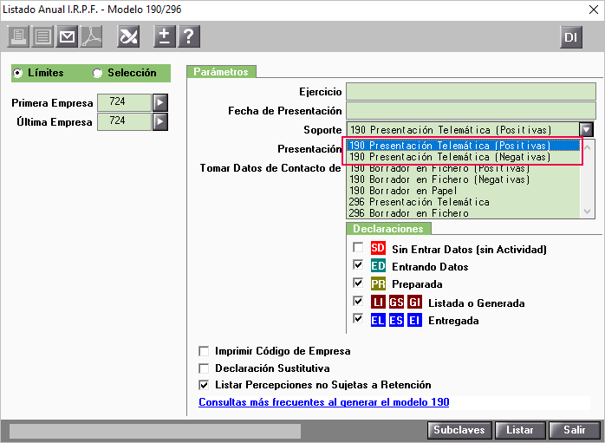Click the PDF export toolbar icon
The width and height of the screenshot is (605, 443).
click(x=91, y=36)
